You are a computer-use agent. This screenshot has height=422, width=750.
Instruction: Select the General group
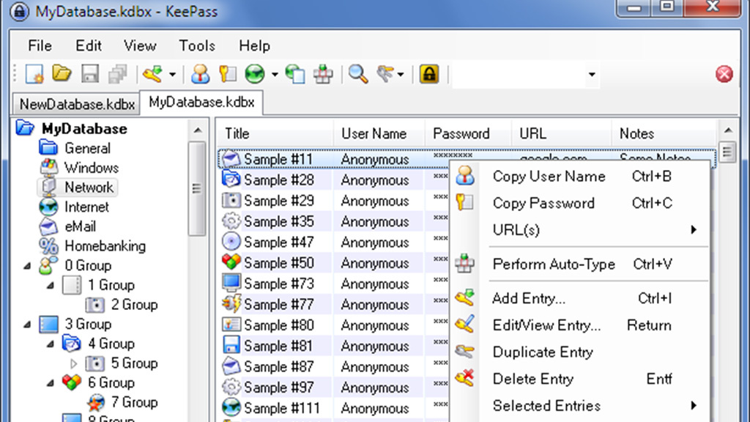coord(88,148)
